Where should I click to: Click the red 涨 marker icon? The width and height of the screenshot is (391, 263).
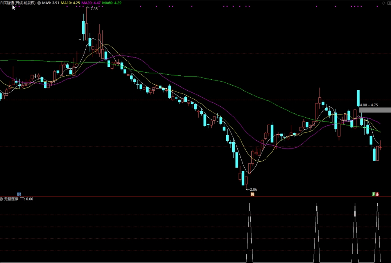coord(377,194)
